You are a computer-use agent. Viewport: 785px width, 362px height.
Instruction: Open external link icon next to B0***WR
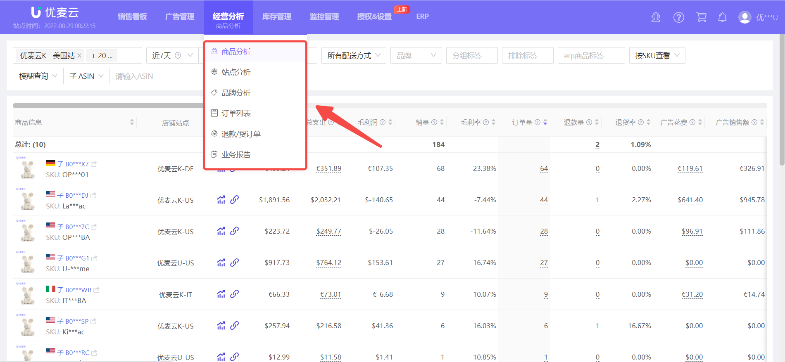click(x=96, y=290)
